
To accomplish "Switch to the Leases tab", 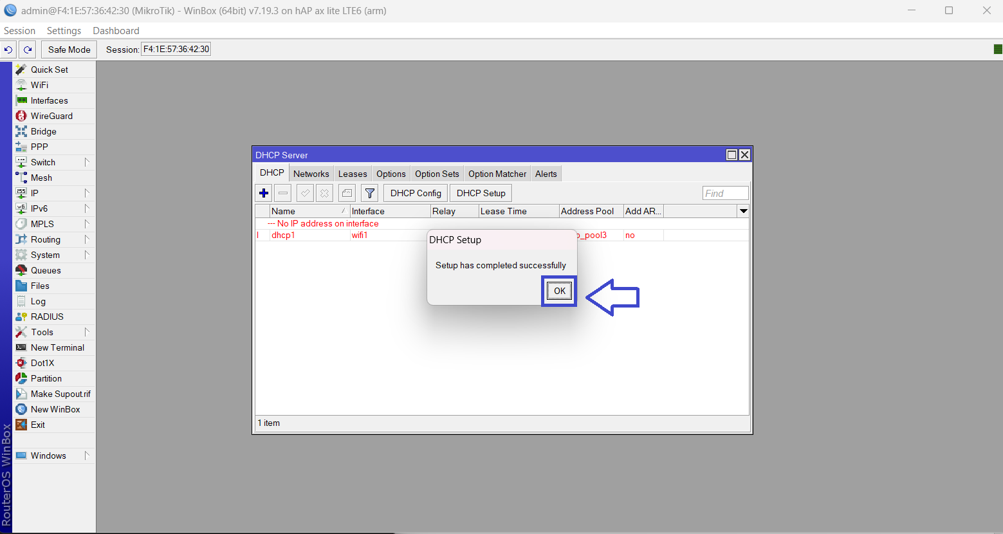I will 353,174.
